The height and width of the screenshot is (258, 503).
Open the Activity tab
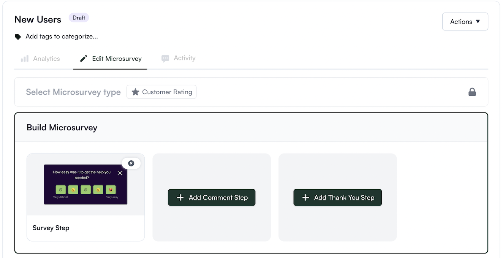pyautogui.click(x=179, y=58)
